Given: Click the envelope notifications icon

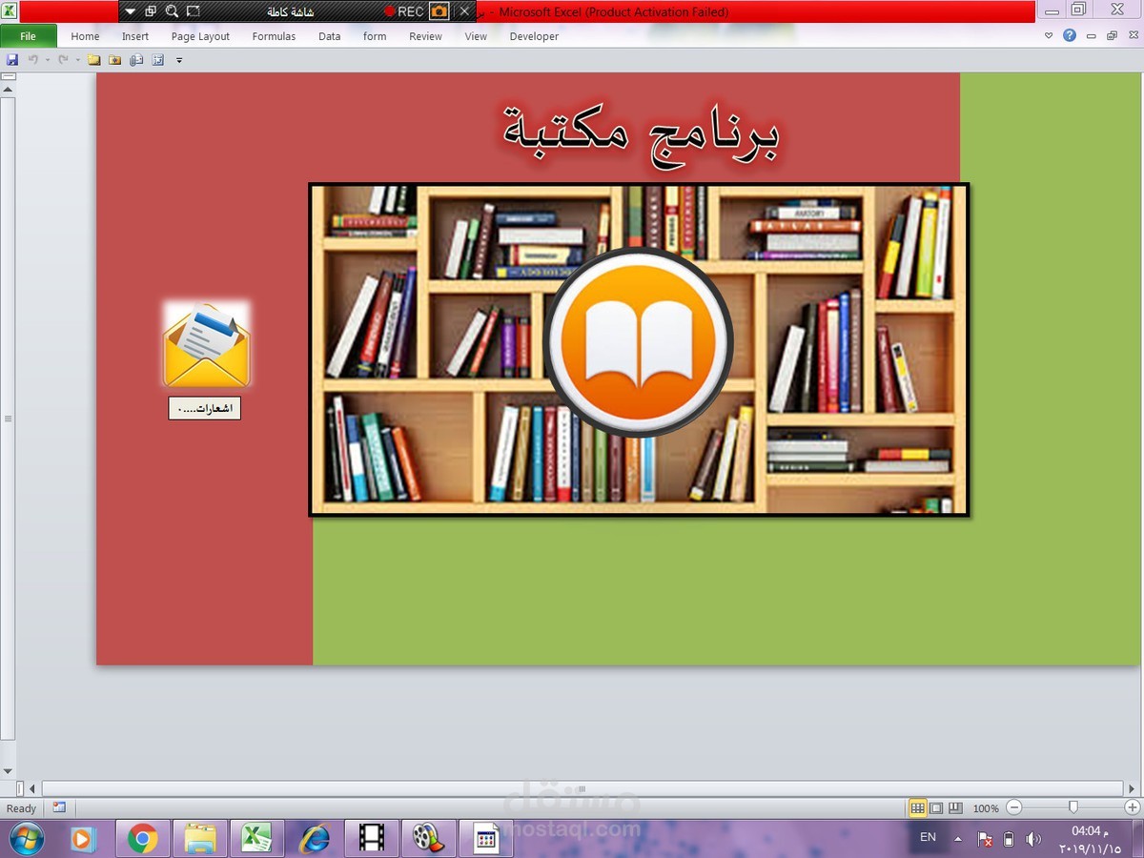Looking at the screenshot, I should (x=206, y=347).
